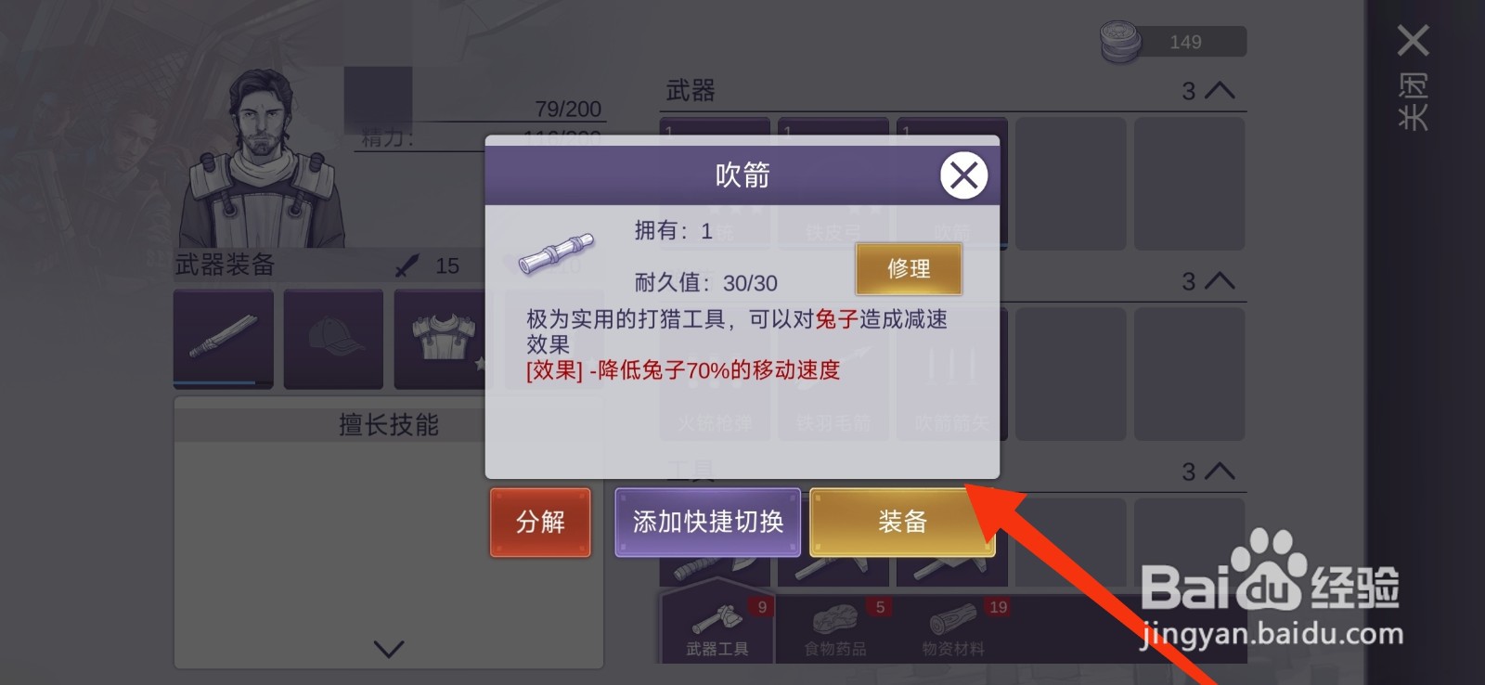The height and width of the screenshot is (685, 1485).
Task: Click the blowgun item icon in popup
Action: click(x=556, y=253)
